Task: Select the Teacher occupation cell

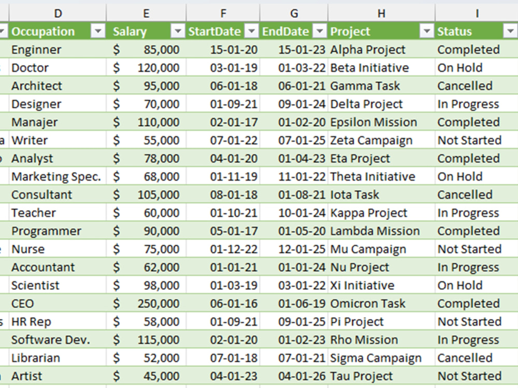Action: click(x=58, y=213)
